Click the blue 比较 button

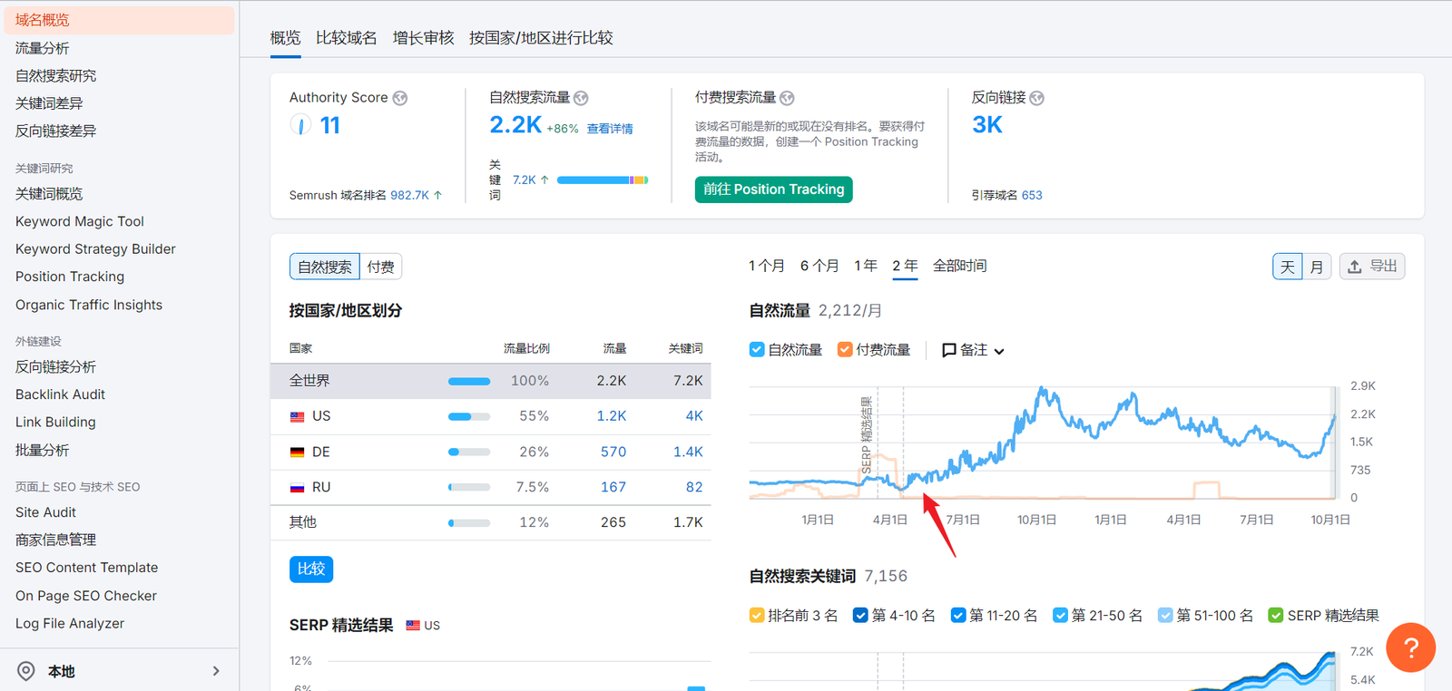point(311,569)
